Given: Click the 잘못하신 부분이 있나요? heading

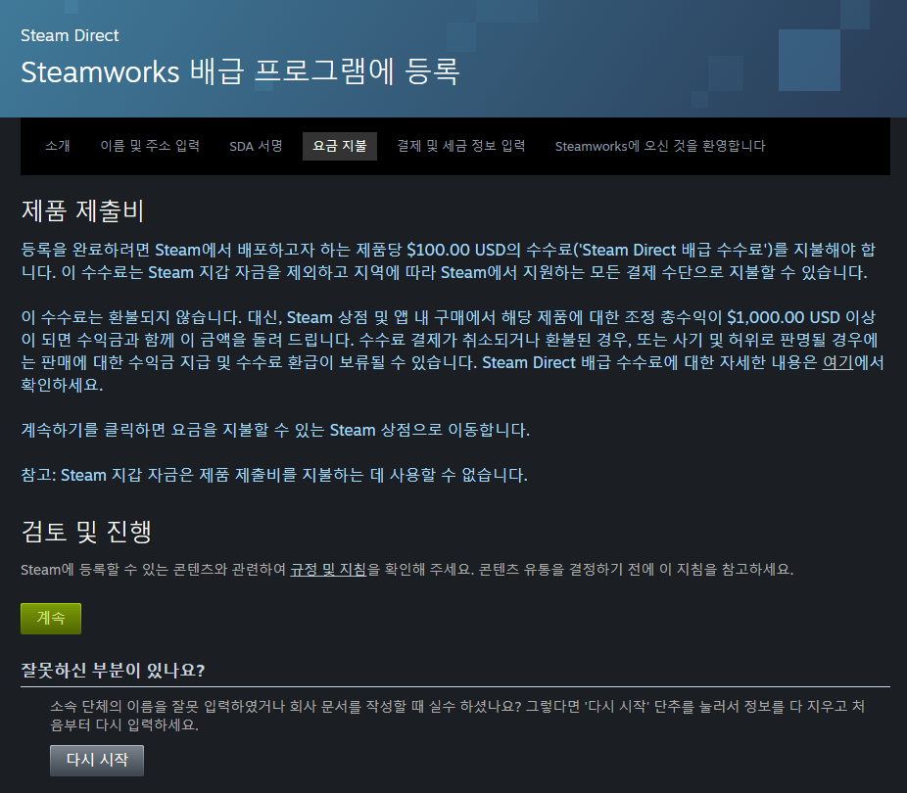Looking at the screenshot, I should (113, 671).
